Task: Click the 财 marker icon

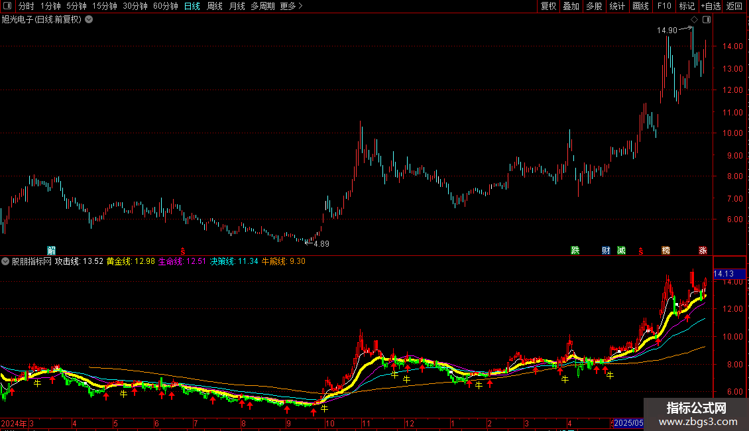Action: point(606,251)
